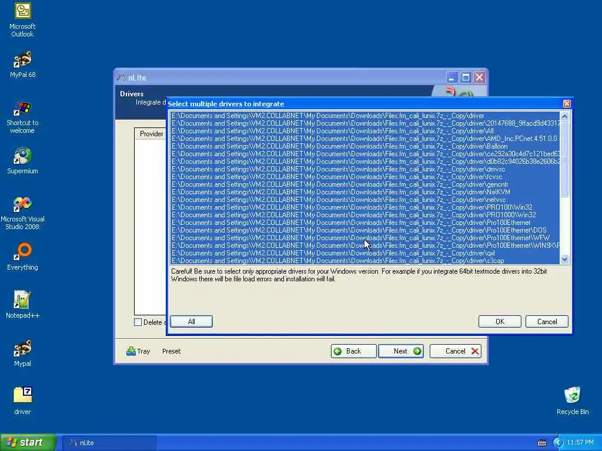602x451 pixels.
Task: Click scrollbar down arrow in driver list
Action: [x=564, y=259]
